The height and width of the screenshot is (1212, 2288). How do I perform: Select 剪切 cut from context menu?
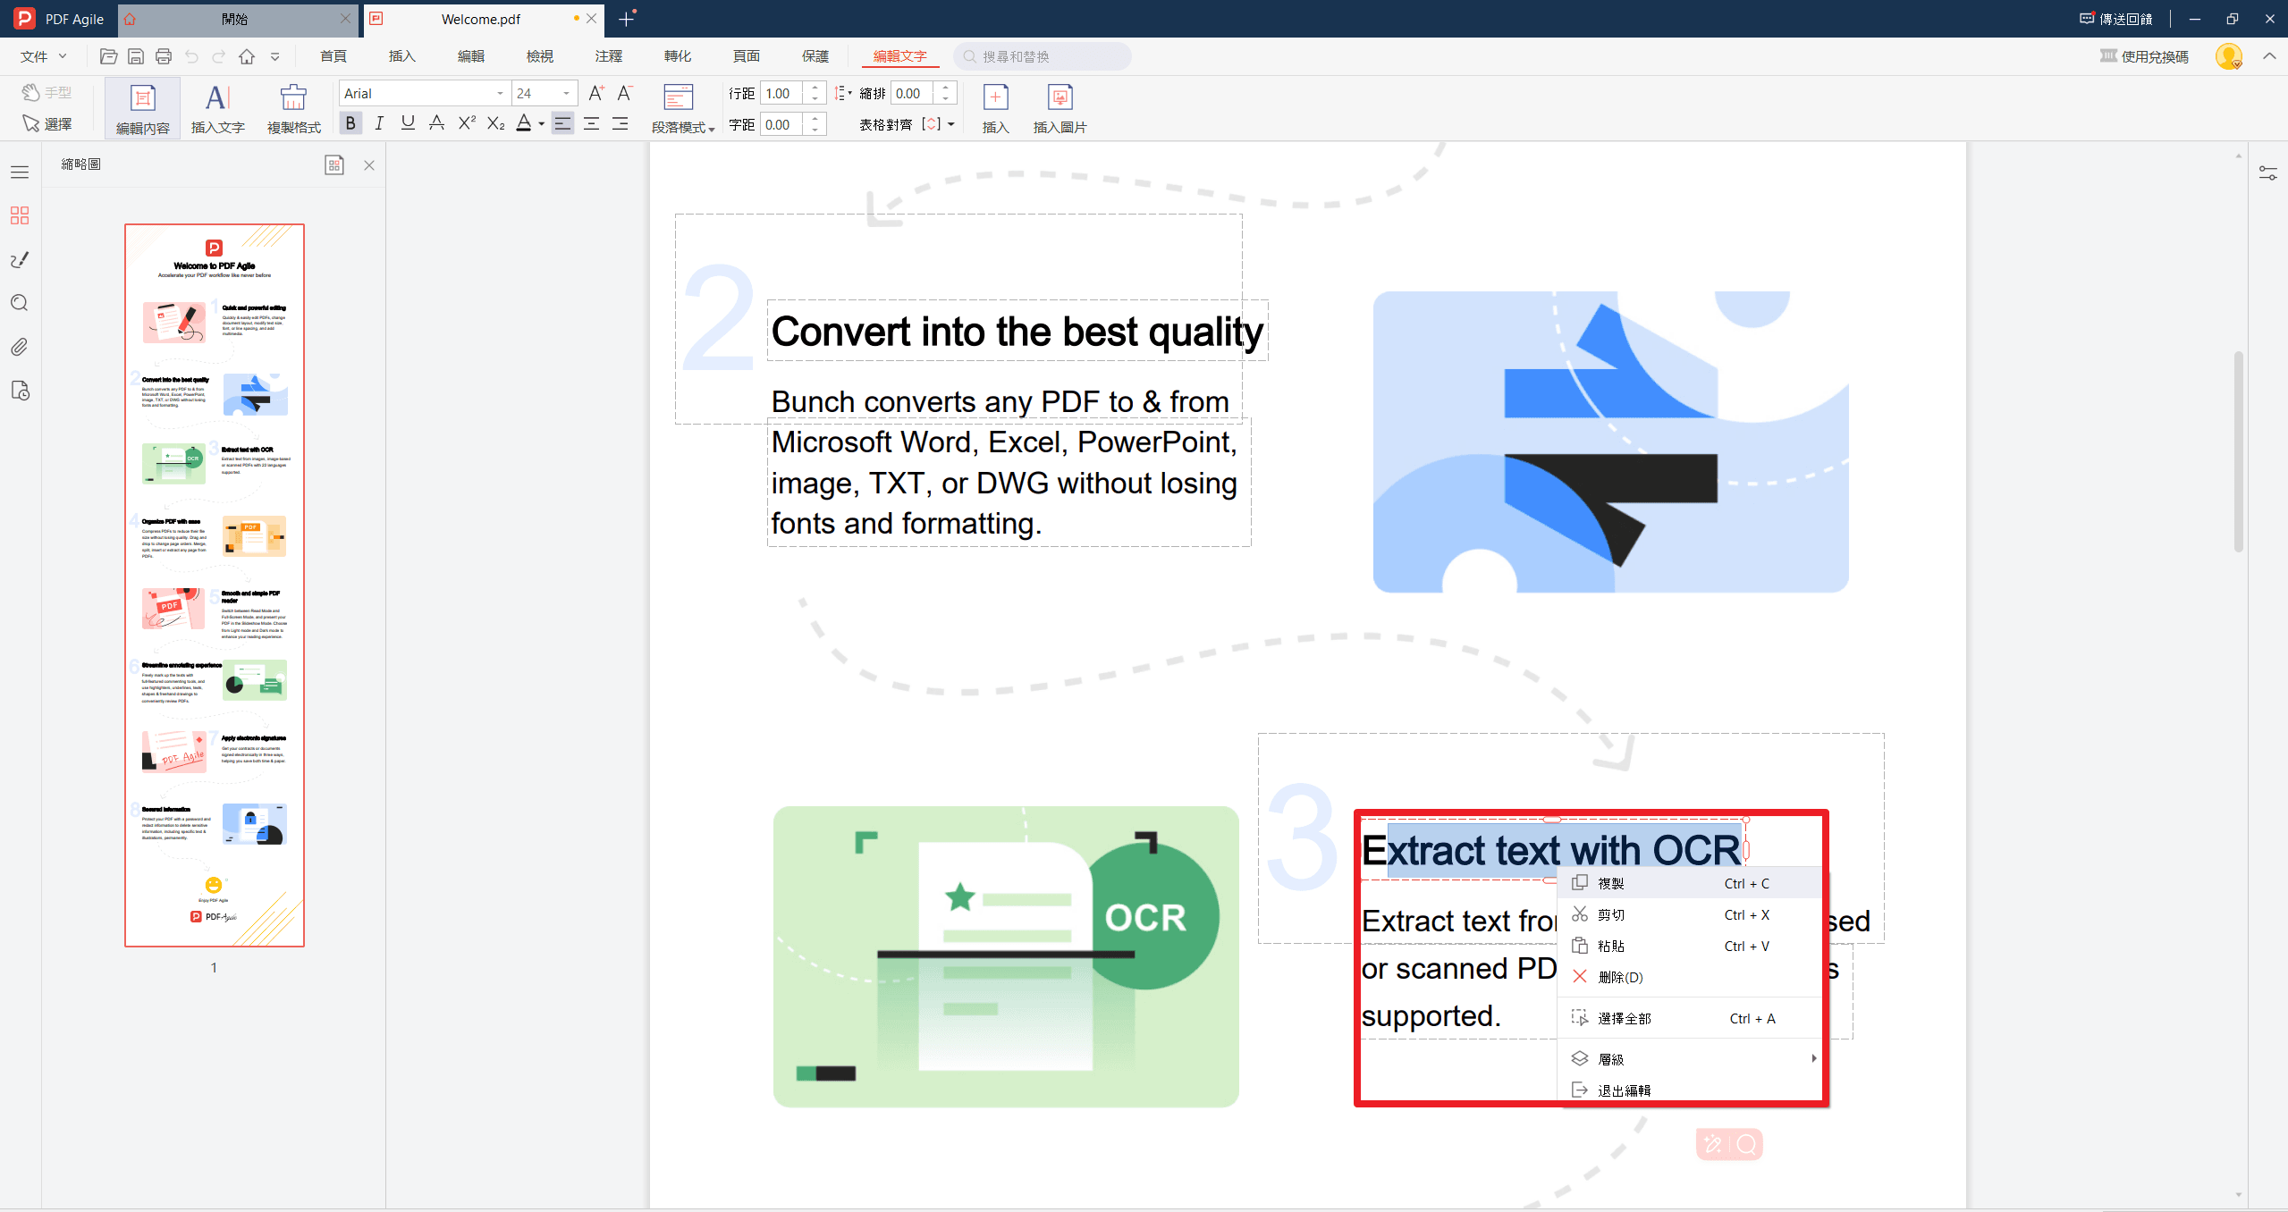click(1692, 914)
